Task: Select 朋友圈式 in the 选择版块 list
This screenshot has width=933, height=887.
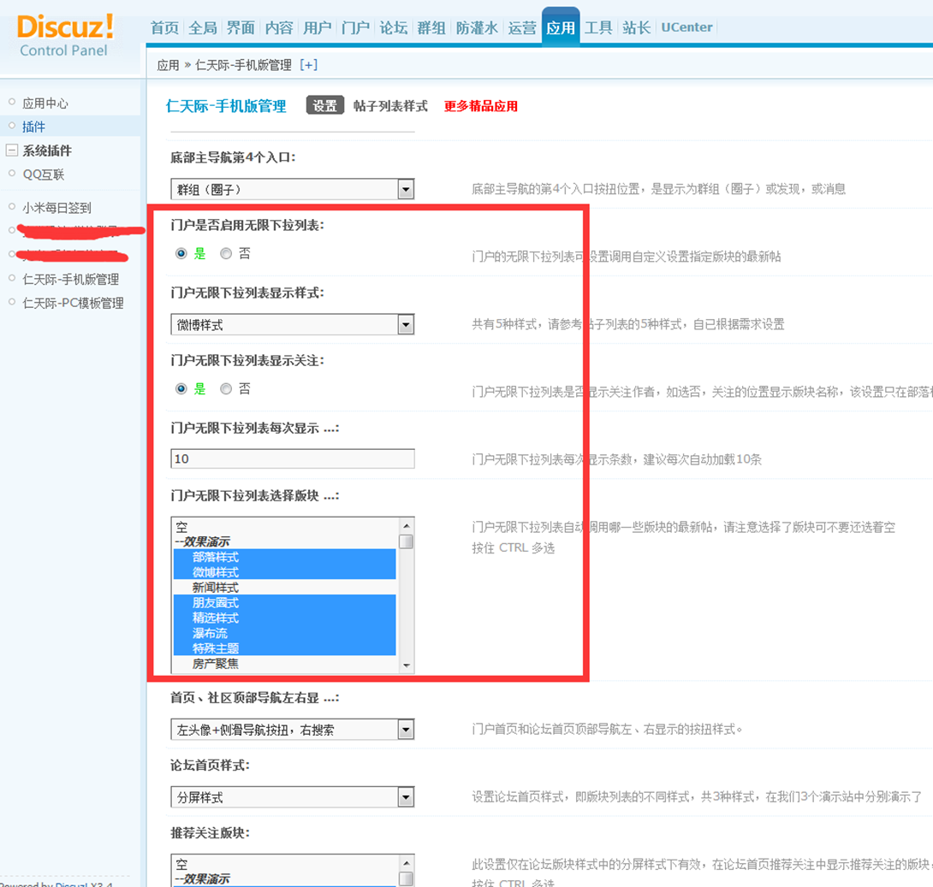Action: (x=284, y=603)
